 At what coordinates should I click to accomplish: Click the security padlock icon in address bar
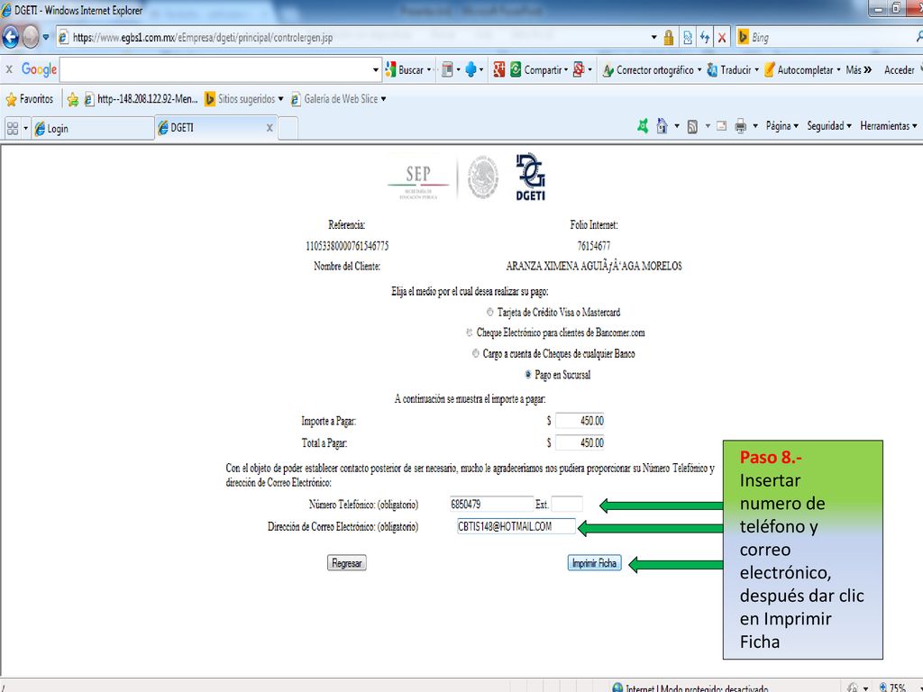pyautogui.click(x=668, y=38)
